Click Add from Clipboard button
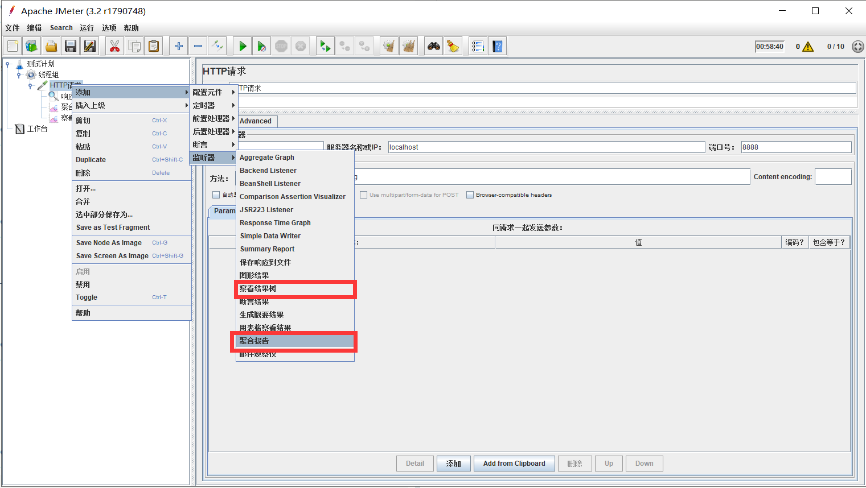 coord(514,464)
